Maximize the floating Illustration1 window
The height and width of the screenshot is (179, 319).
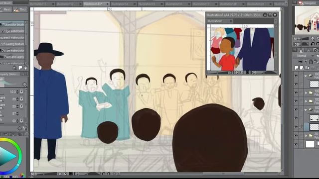click(270, 15)
